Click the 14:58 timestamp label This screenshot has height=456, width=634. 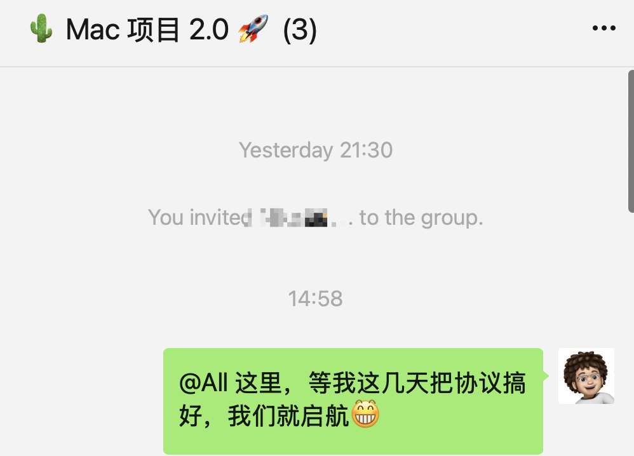(x=315, y=298)
